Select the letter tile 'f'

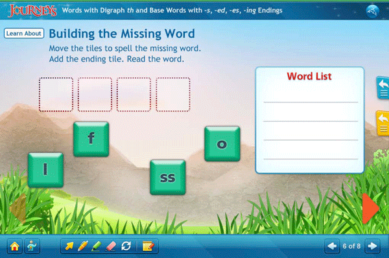tap(91, 139)
